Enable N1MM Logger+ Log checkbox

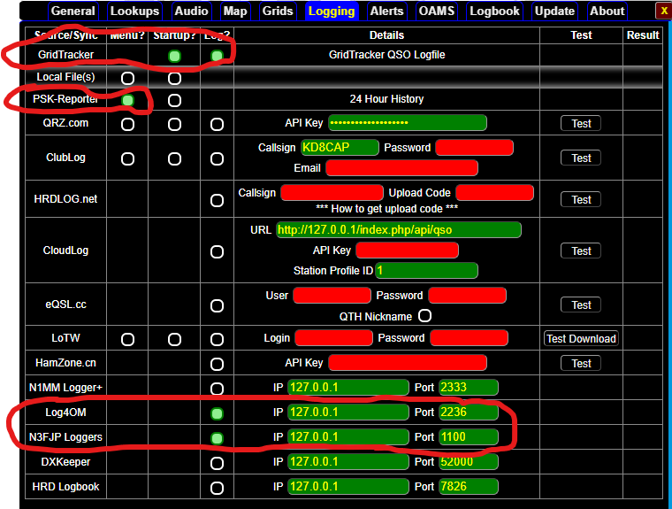(x=217, y=389)
